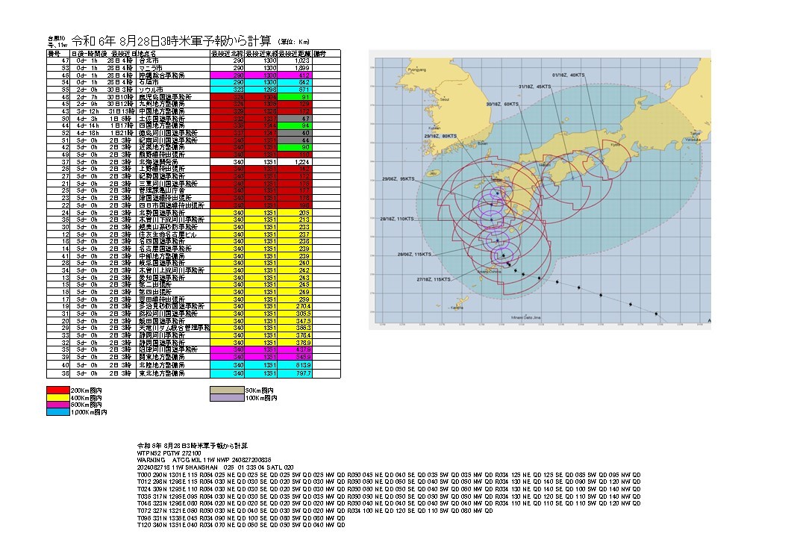
Task: Click the yellow 400Km legend swatch
Action: tap(57, 398)
